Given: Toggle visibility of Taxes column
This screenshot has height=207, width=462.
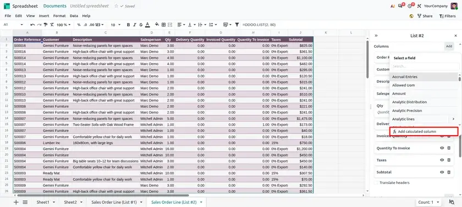Looking at the screenshot, I should [442, 160].
